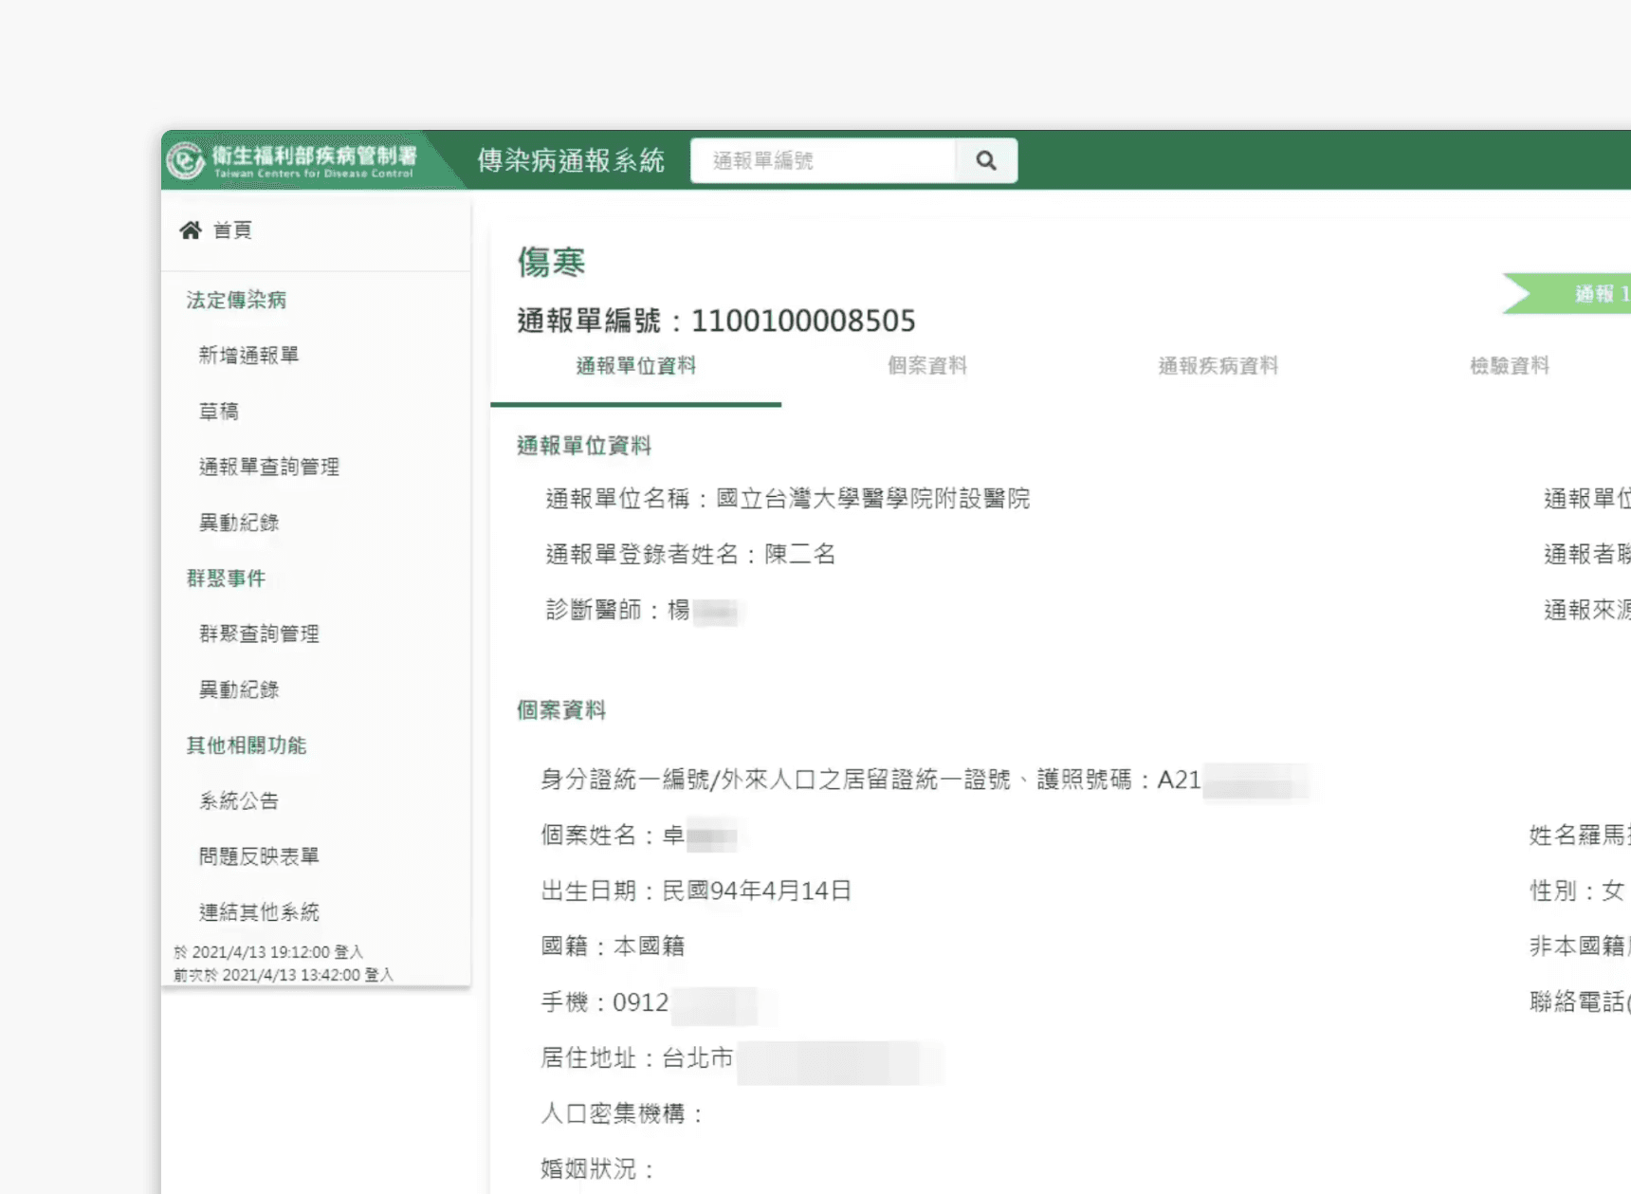Click the 診斷醫師 row
This screenshot has width=1631, height=1194.
[x=642, y=610]
